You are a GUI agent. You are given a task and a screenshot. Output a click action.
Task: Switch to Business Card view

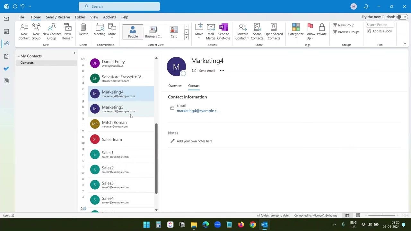pos(153,31)
